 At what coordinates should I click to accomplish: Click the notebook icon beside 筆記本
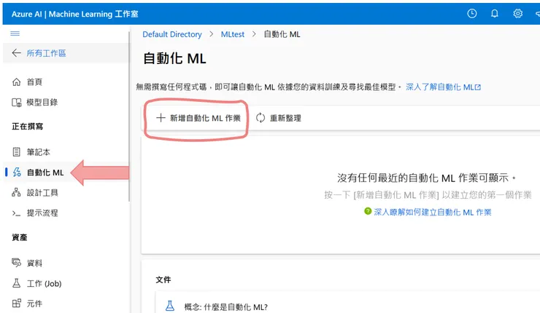coord(16,152)
